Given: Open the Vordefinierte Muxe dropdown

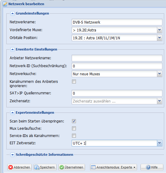Looking at the screenshot, I should pyautogui.click(x=159, y=30).
